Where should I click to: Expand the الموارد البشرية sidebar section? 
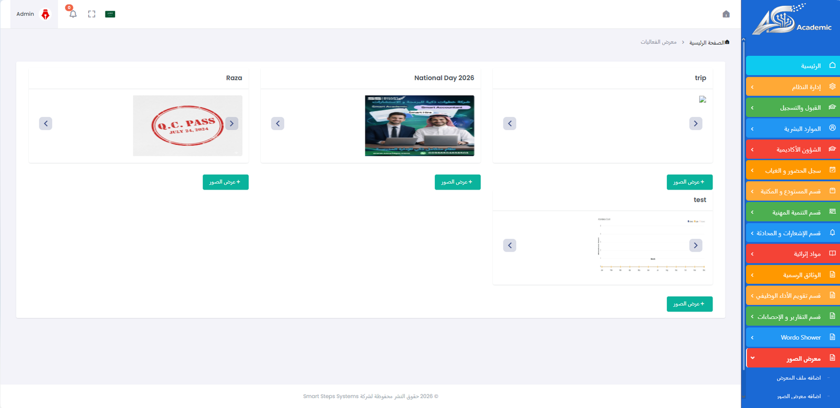pos(793,129)
